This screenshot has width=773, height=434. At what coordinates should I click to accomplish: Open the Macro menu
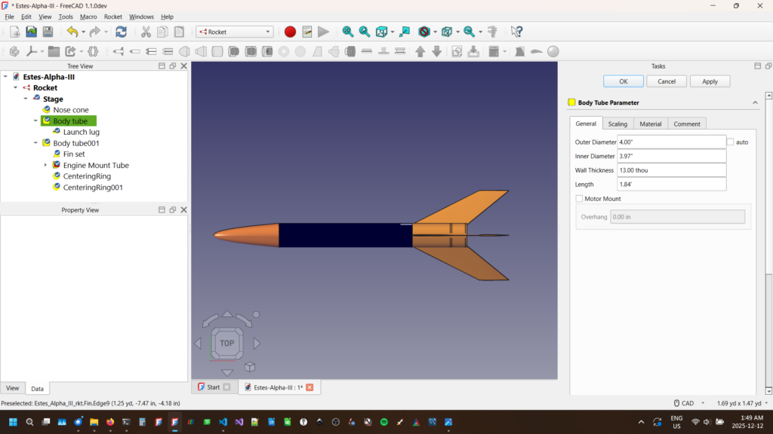coord(88,17)
